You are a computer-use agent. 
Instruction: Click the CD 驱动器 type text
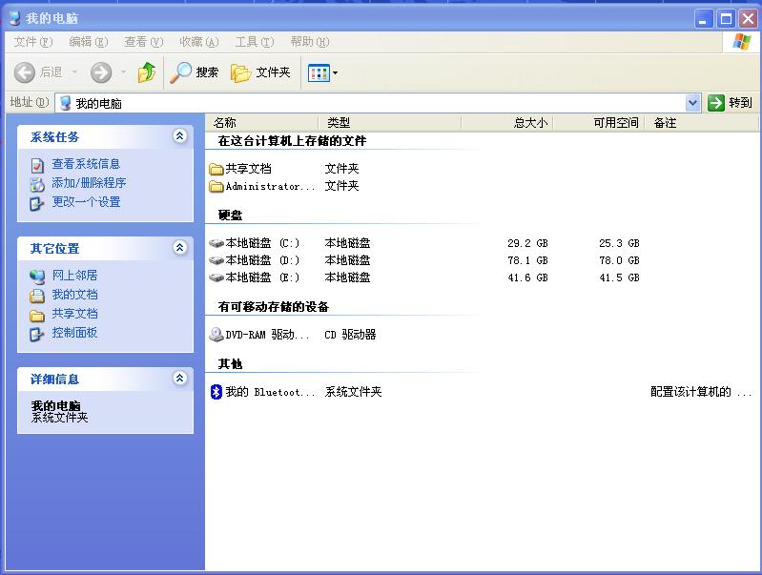pos(350,335)
